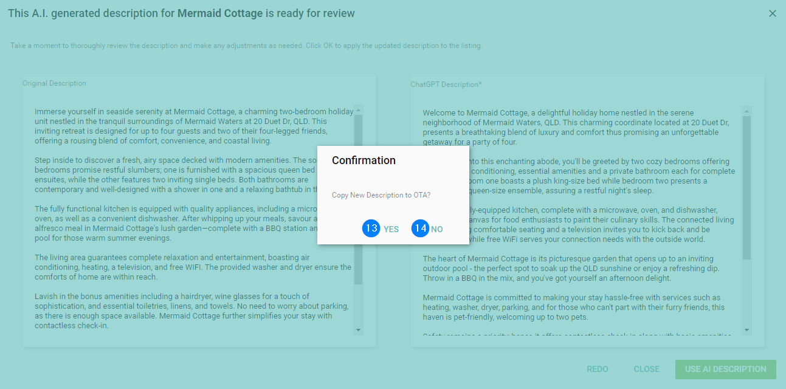
Task: Click the USE AI DESCRIPTION button
Action: (x=725, y=369)
